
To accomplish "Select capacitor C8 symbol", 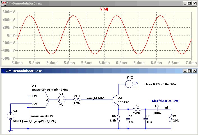I will coord(128,119).
